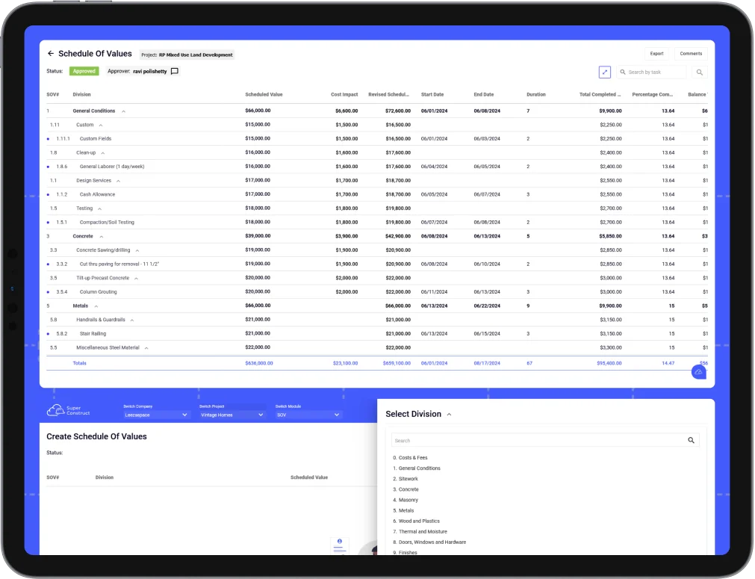Select 1. General Conditions in division list
Image resolution: width=755 pixels, height=579 pixels.
point(417,468)
